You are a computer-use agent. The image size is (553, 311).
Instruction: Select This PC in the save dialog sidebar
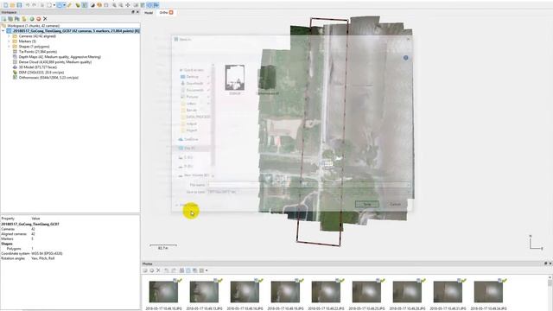click(x=189, y=148)
